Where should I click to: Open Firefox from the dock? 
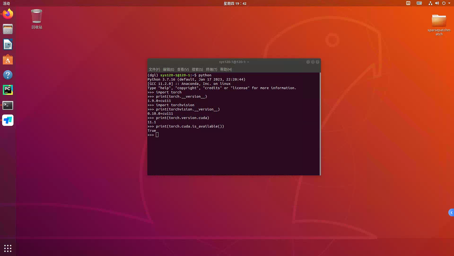[8, 14]
